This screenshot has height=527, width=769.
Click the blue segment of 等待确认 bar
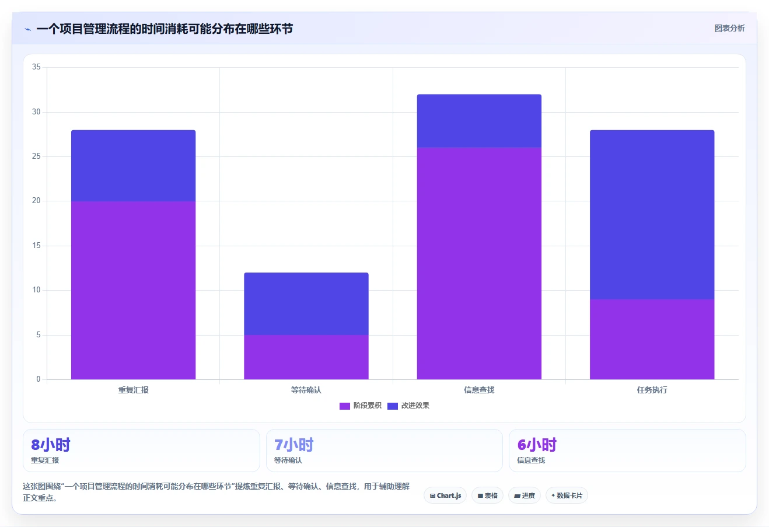306,303
